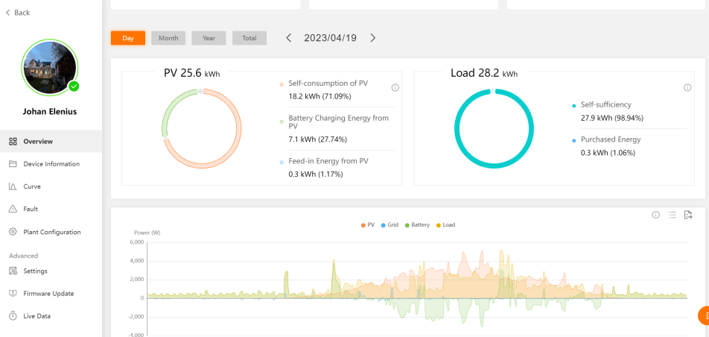Click the Self-sufficiency legend dot
709x337 pixels.
coord(573,106)
